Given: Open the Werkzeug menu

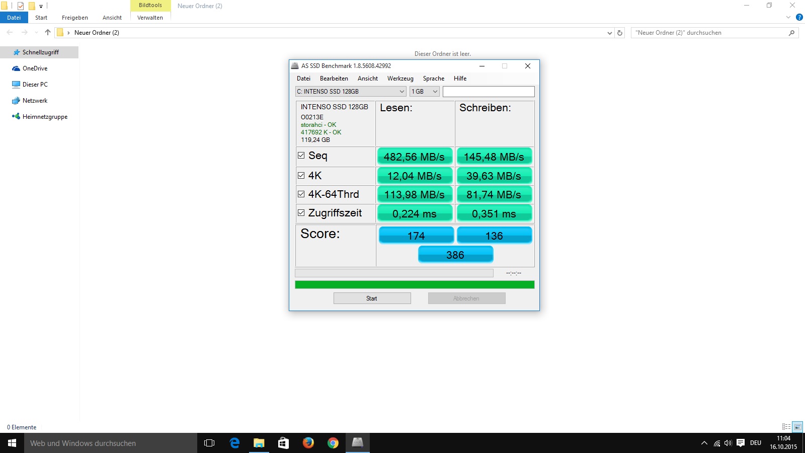Looking at the screenshot, I should pyautogui.click(x=400, y=79).
